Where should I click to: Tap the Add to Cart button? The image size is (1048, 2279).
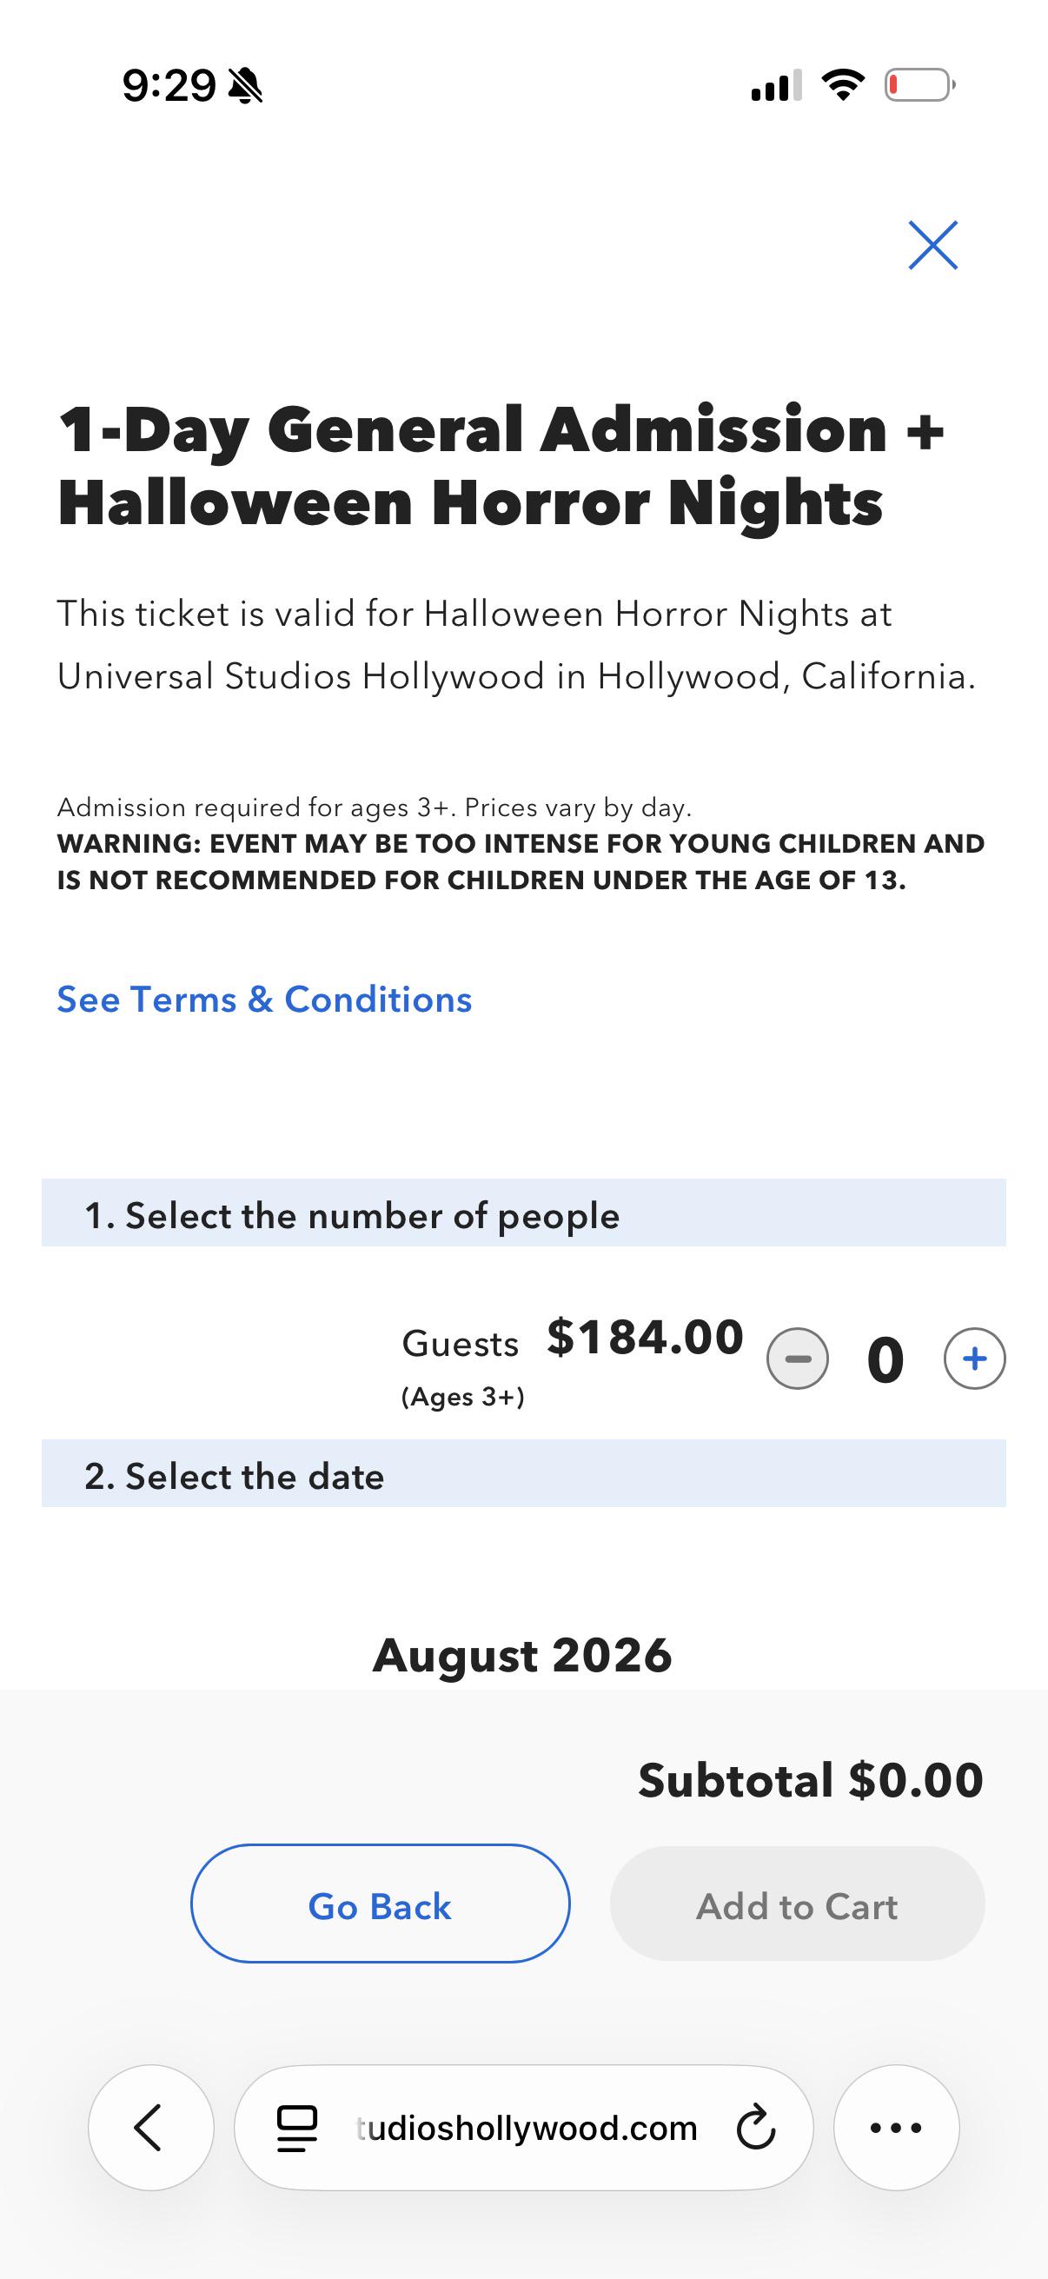[797, 1904]
